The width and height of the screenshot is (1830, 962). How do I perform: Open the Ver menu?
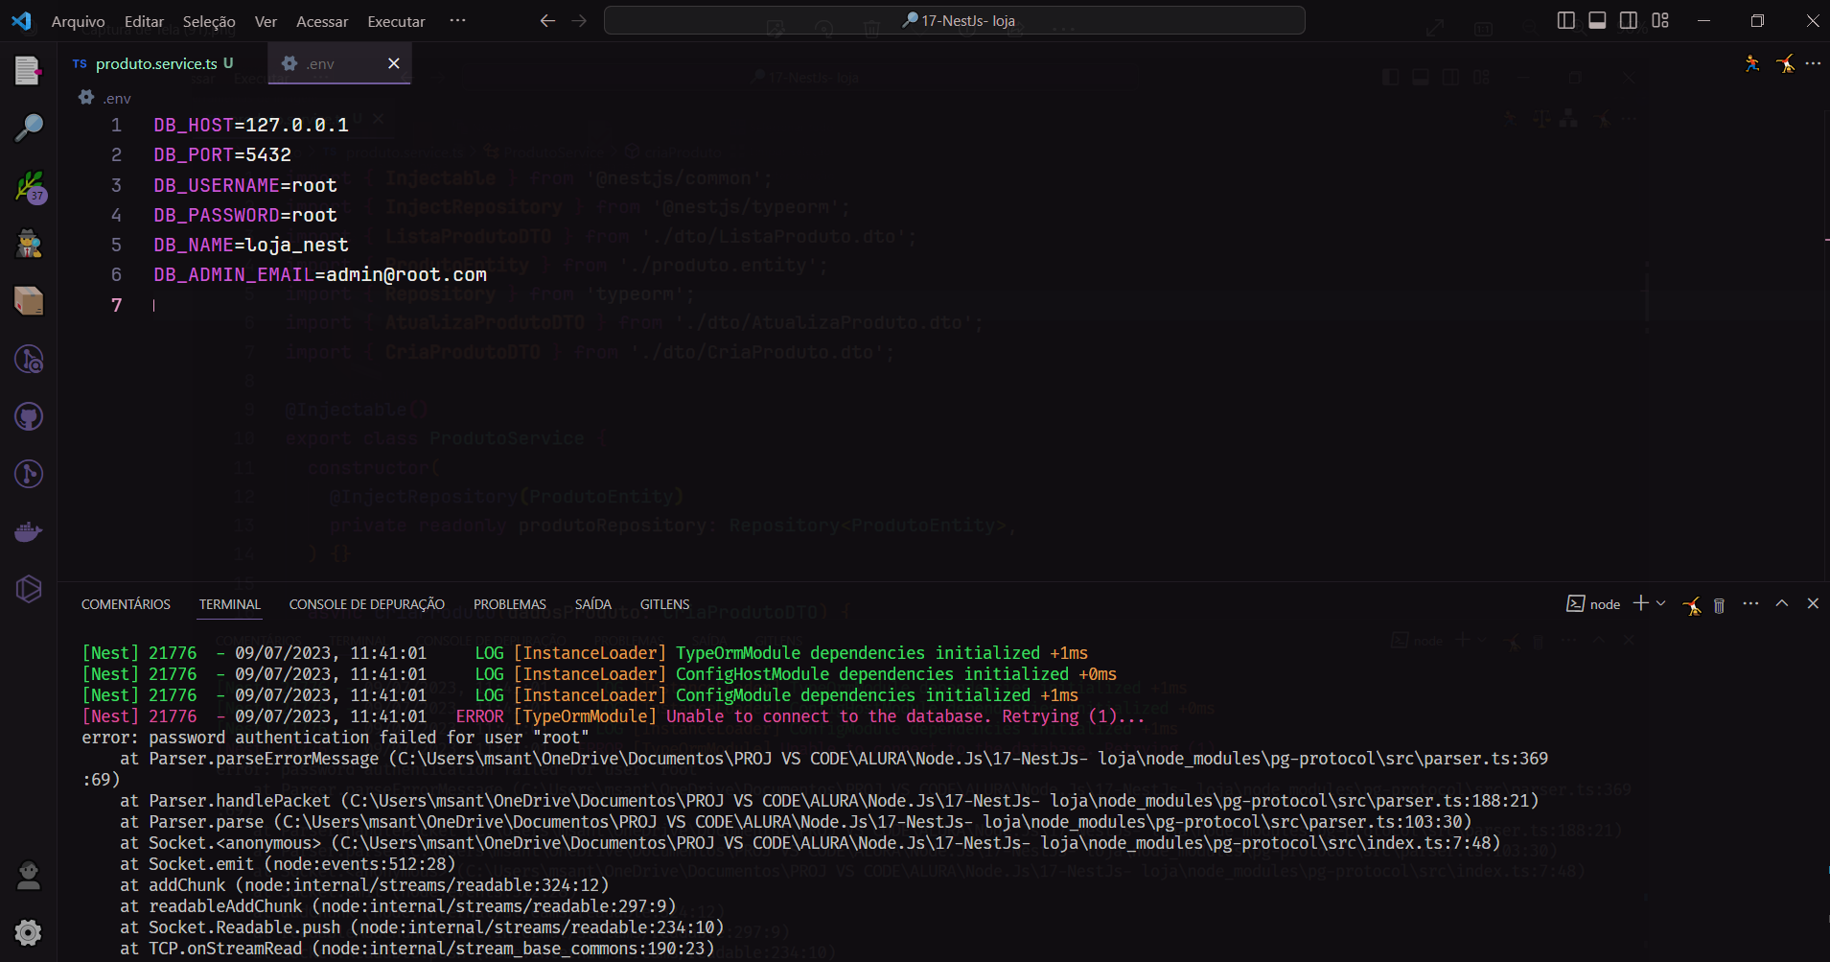[266, 21]
